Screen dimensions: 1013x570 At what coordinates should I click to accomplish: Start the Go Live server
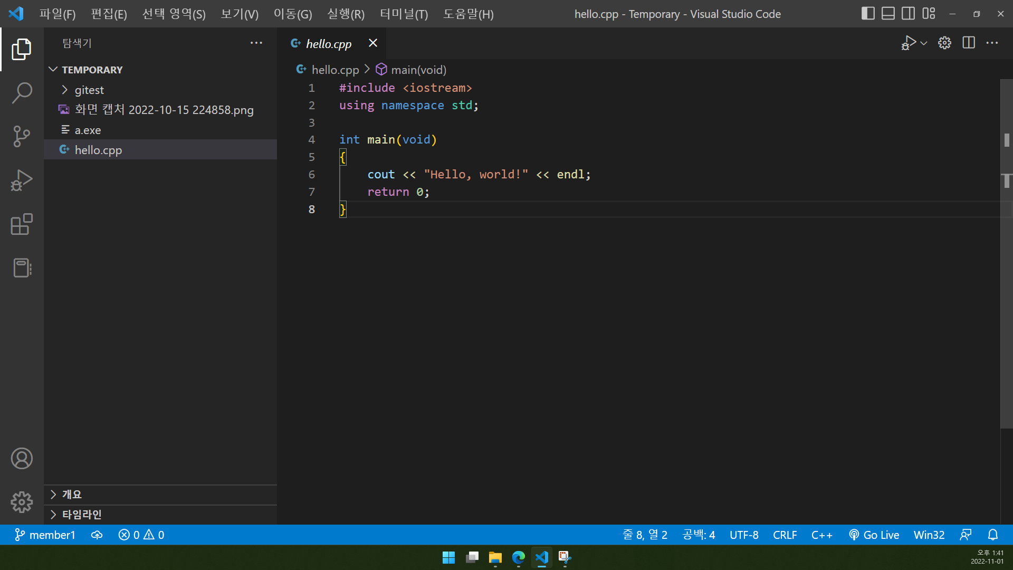click(x=874, y=535)
